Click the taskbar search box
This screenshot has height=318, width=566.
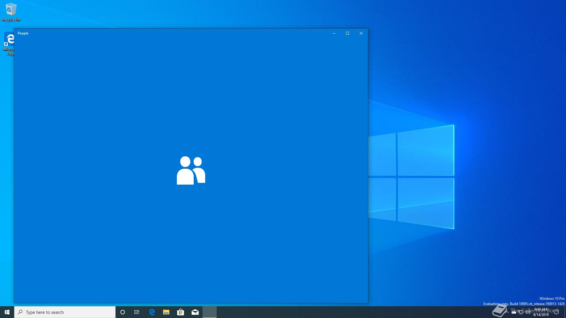point(65,312)
